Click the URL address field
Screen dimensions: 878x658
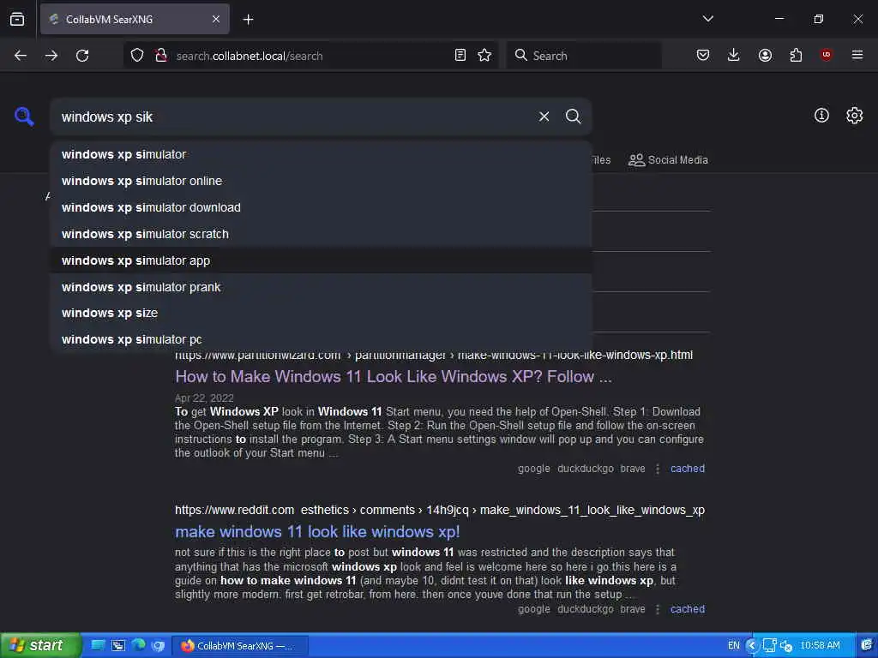click(310, 56)
